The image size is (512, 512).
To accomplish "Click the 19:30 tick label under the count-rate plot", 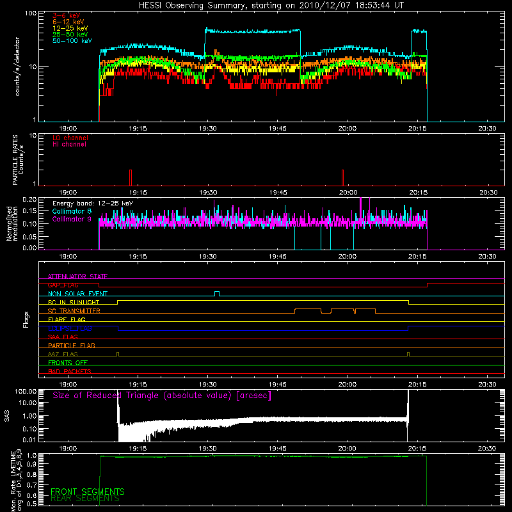I will pos(207,129).
